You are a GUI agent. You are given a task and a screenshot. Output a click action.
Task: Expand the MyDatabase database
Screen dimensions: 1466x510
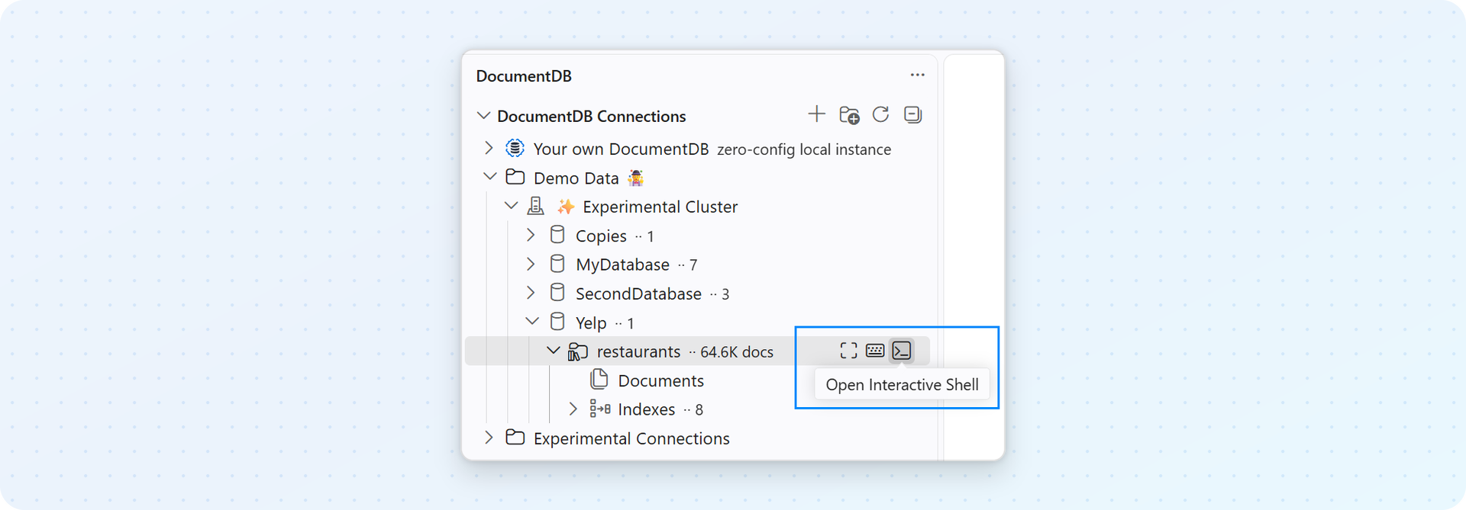pos(531,264)
